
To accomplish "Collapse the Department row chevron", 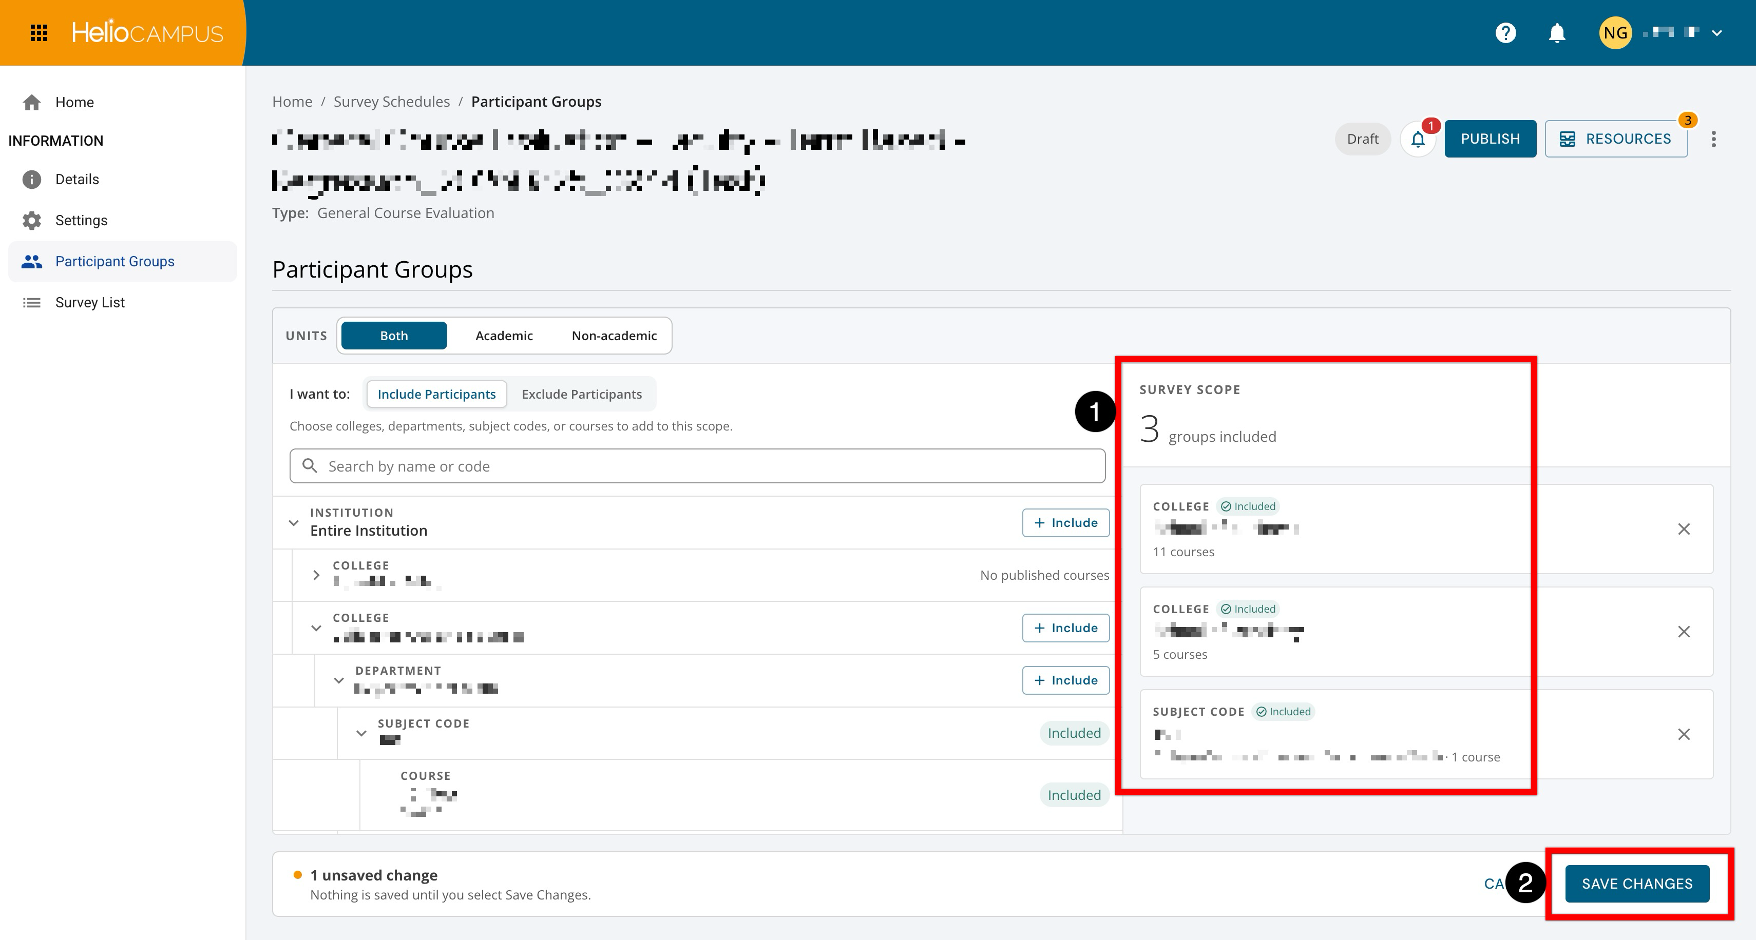I will click(x=339, y=680).
